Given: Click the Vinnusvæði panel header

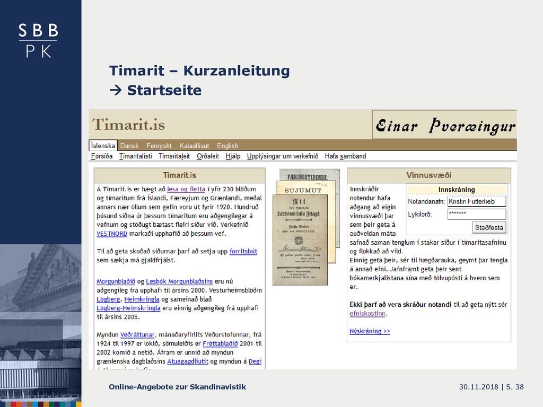Looking at the screenshot, I should pos(428,175).
